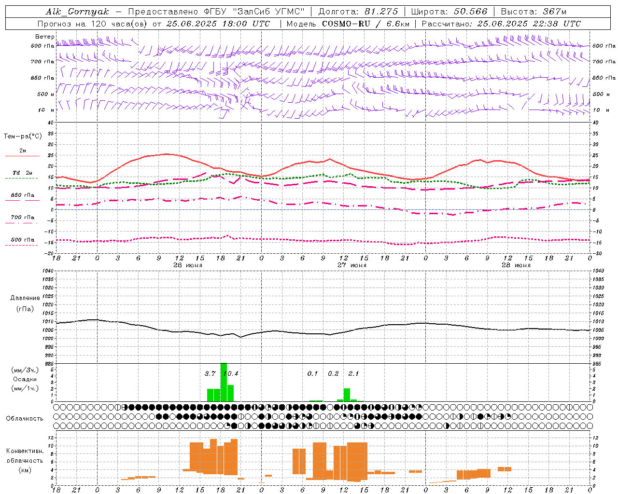Click the '700 гПа' temperature legend label
This screenshot has width=618, height=494.
click(23, 218)
